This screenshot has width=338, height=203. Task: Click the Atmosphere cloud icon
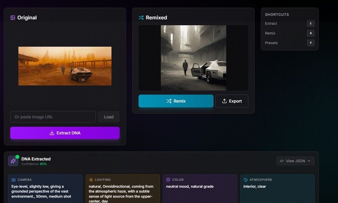click(x=245, y=180)
